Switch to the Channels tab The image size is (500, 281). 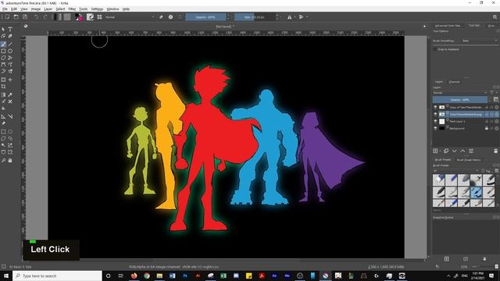tap(455, 82)
